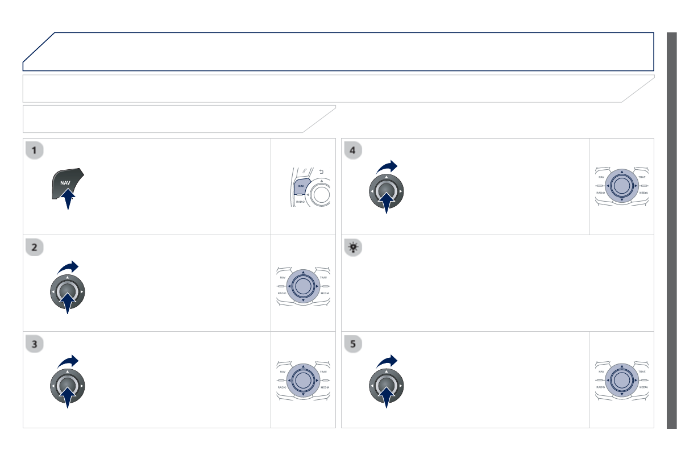This screenshot has width=677, height=451.
Task: Click the step 4 number badge
Action: (x=354, y=151)
